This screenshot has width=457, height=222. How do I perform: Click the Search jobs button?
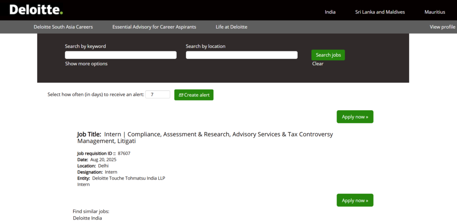[328, 55]
